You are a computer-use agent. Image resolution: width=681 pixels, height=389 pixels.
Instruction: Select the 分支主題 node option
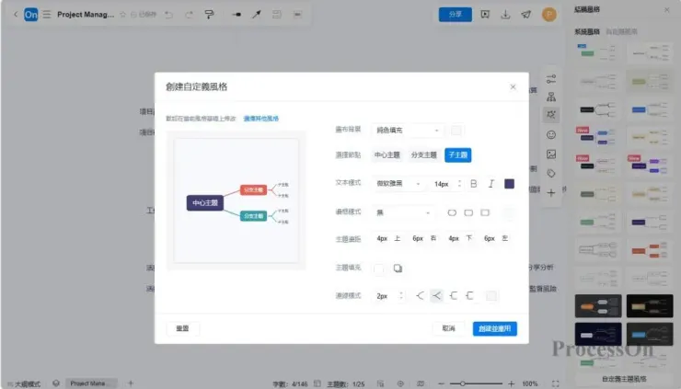(424, 155)
